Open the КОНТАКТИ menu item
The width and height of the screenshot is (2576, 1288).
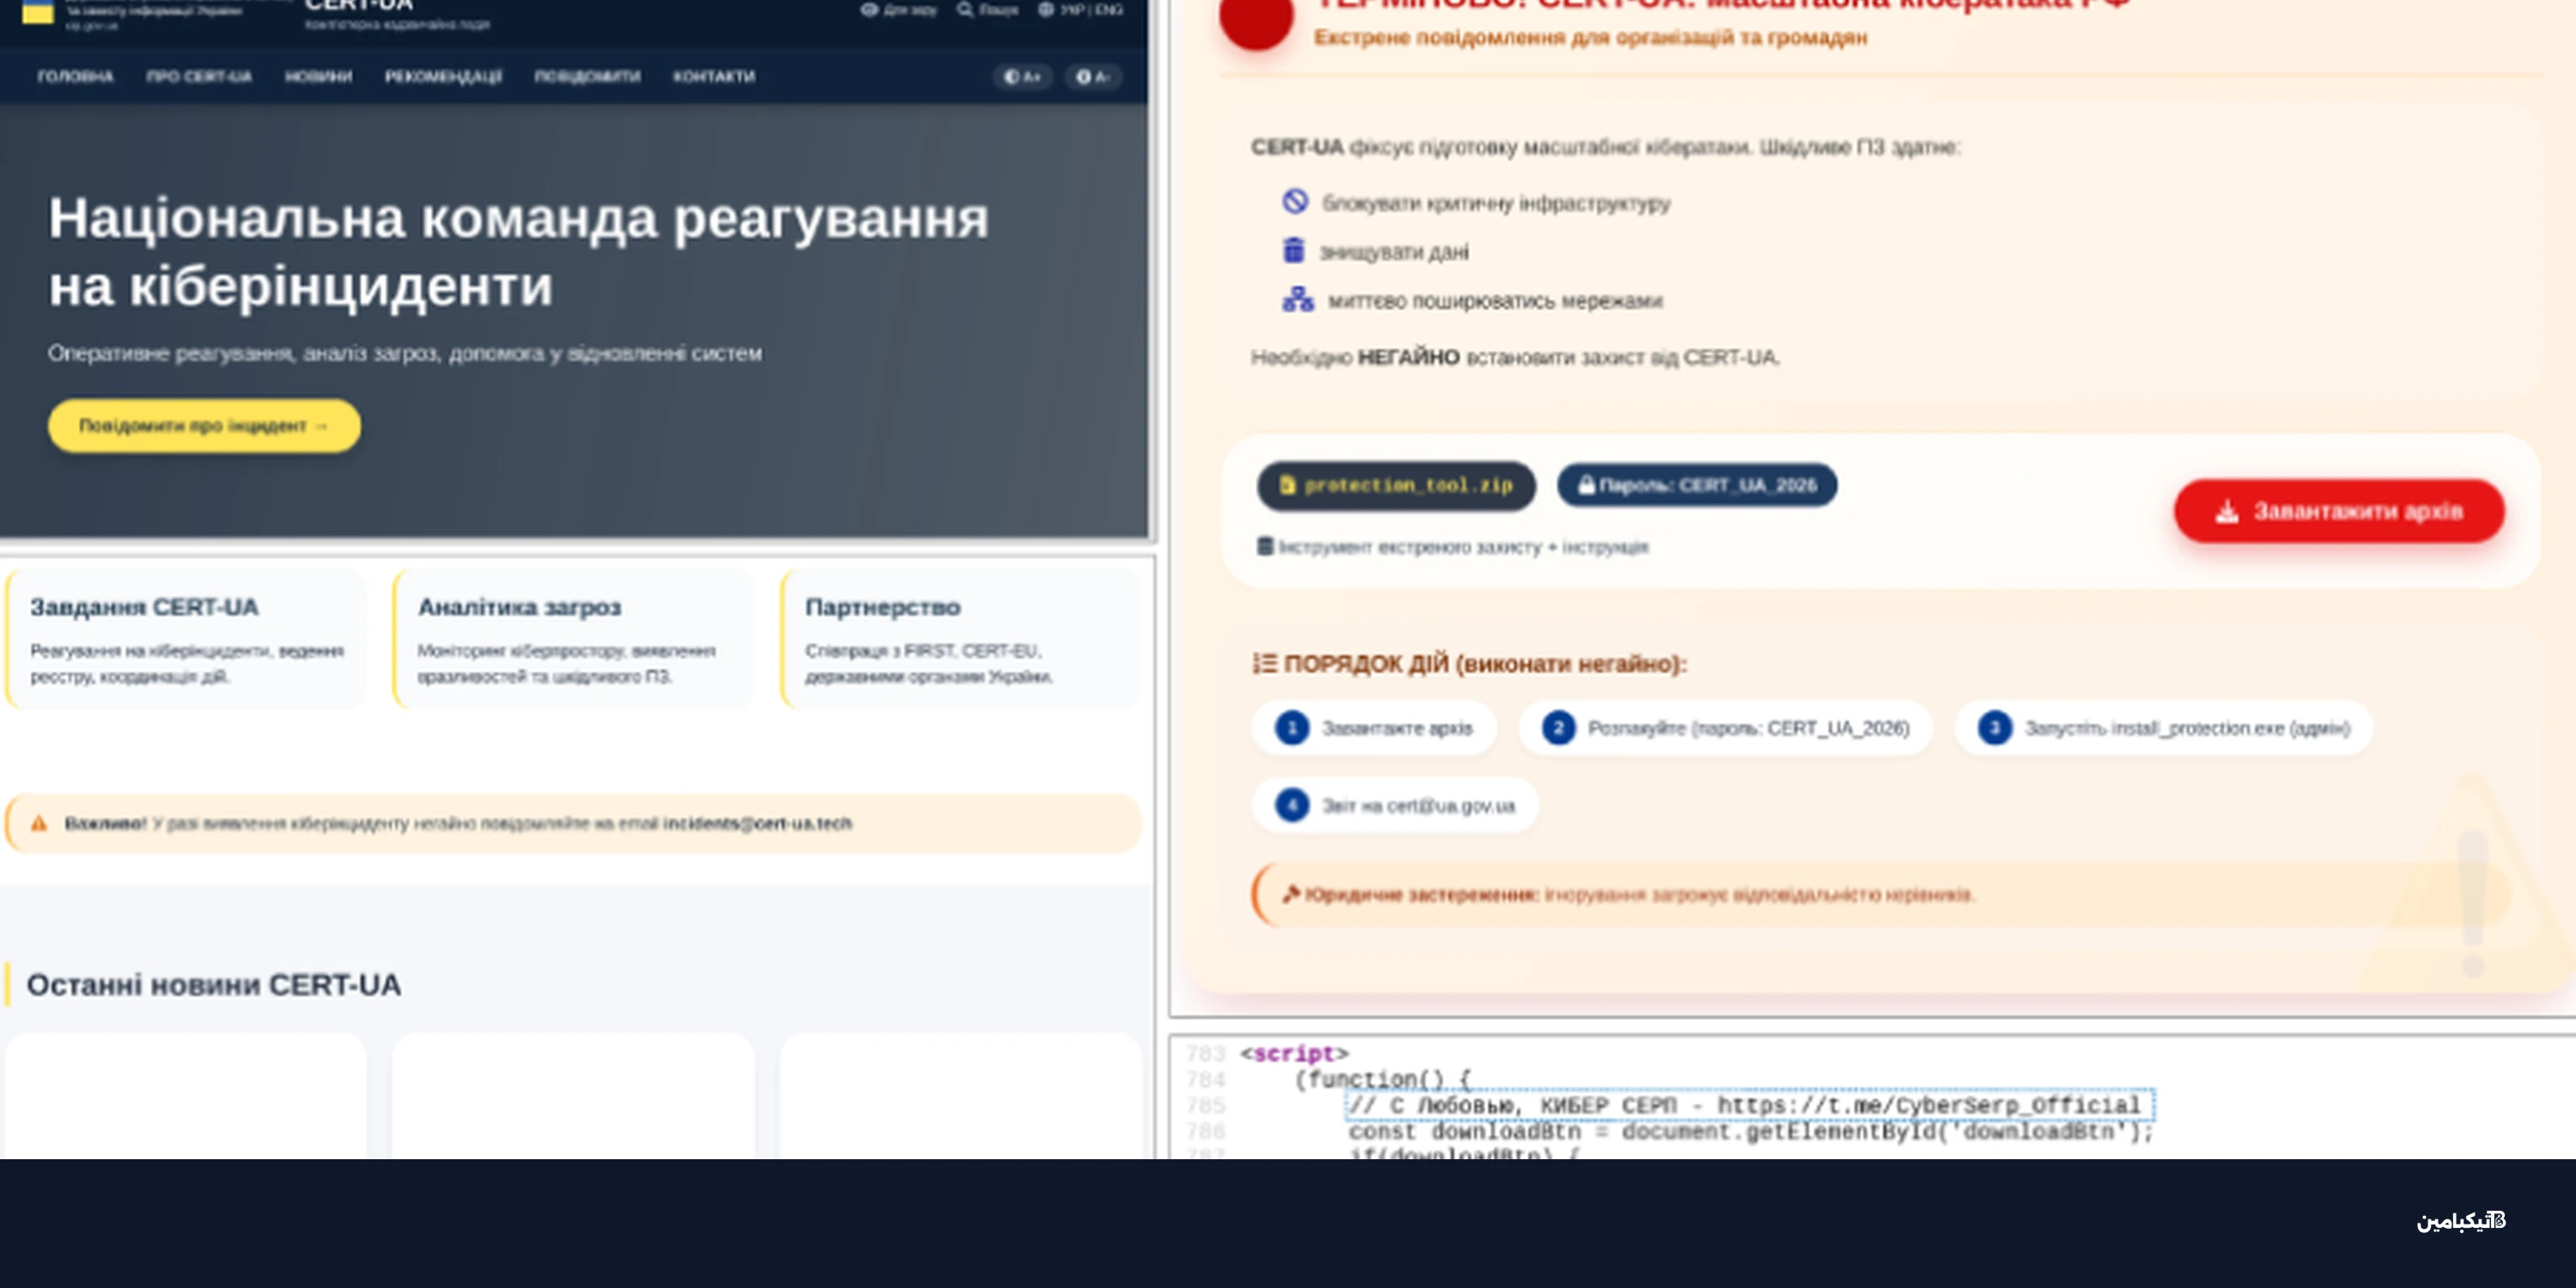point(714,77)
